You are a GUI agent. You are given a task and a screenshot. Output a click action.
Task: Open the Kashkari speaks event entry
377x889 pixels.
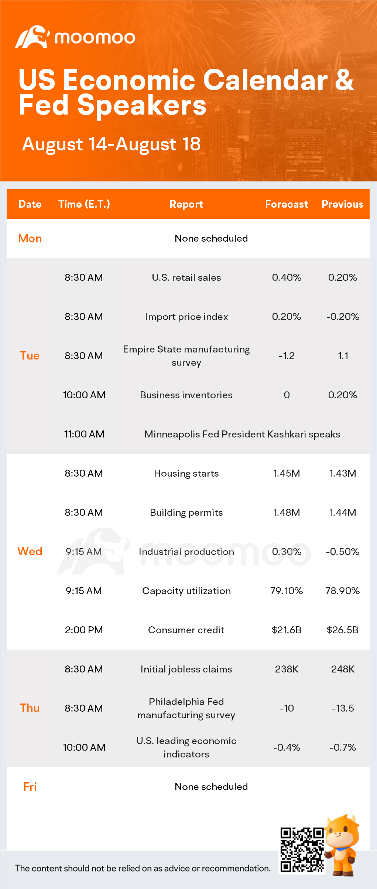pyautogui.click(x=242, y=434)
